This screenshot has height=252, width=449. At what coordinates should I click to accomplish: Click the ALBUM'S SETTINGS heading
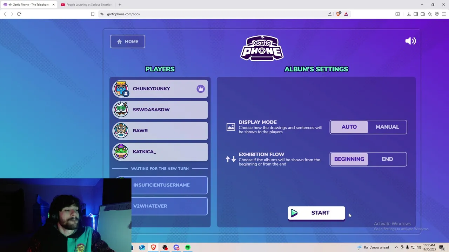(x=316, y=69)
